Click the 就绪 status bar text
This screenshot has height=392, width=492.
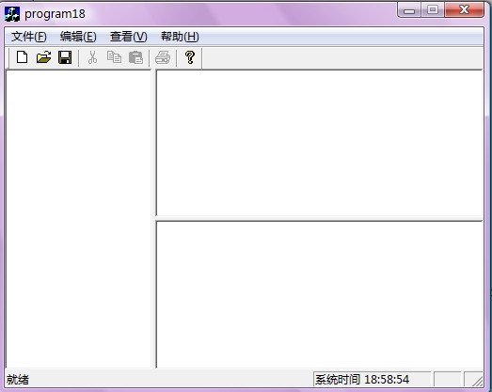point(18,380)
